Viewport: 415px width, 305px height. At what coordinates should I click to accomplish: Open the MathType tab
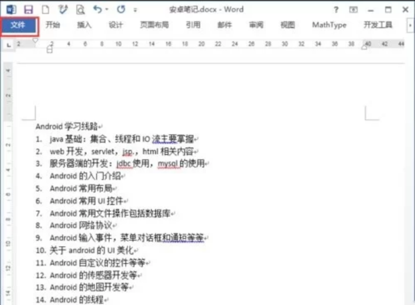329,25
